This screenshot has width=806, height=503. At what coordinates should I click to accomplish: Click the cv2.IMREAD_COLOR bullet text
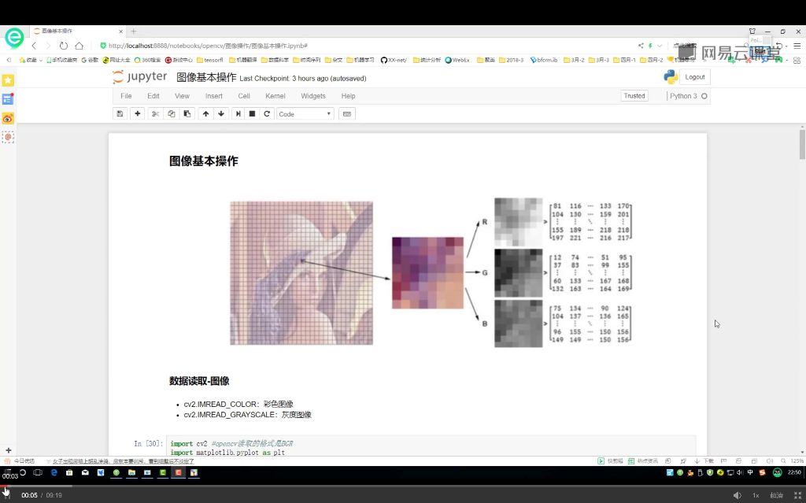click(x=238, y=405)
